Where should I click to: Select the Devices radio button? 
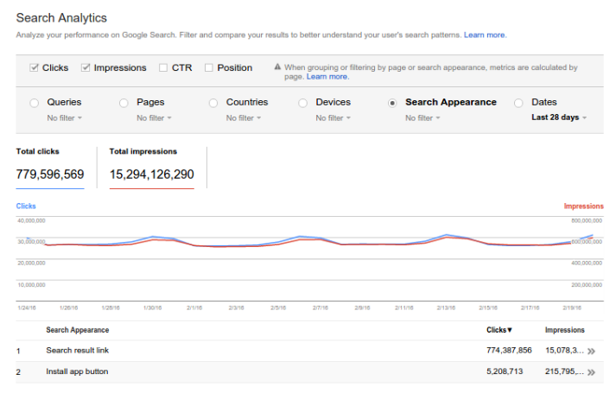303,102
